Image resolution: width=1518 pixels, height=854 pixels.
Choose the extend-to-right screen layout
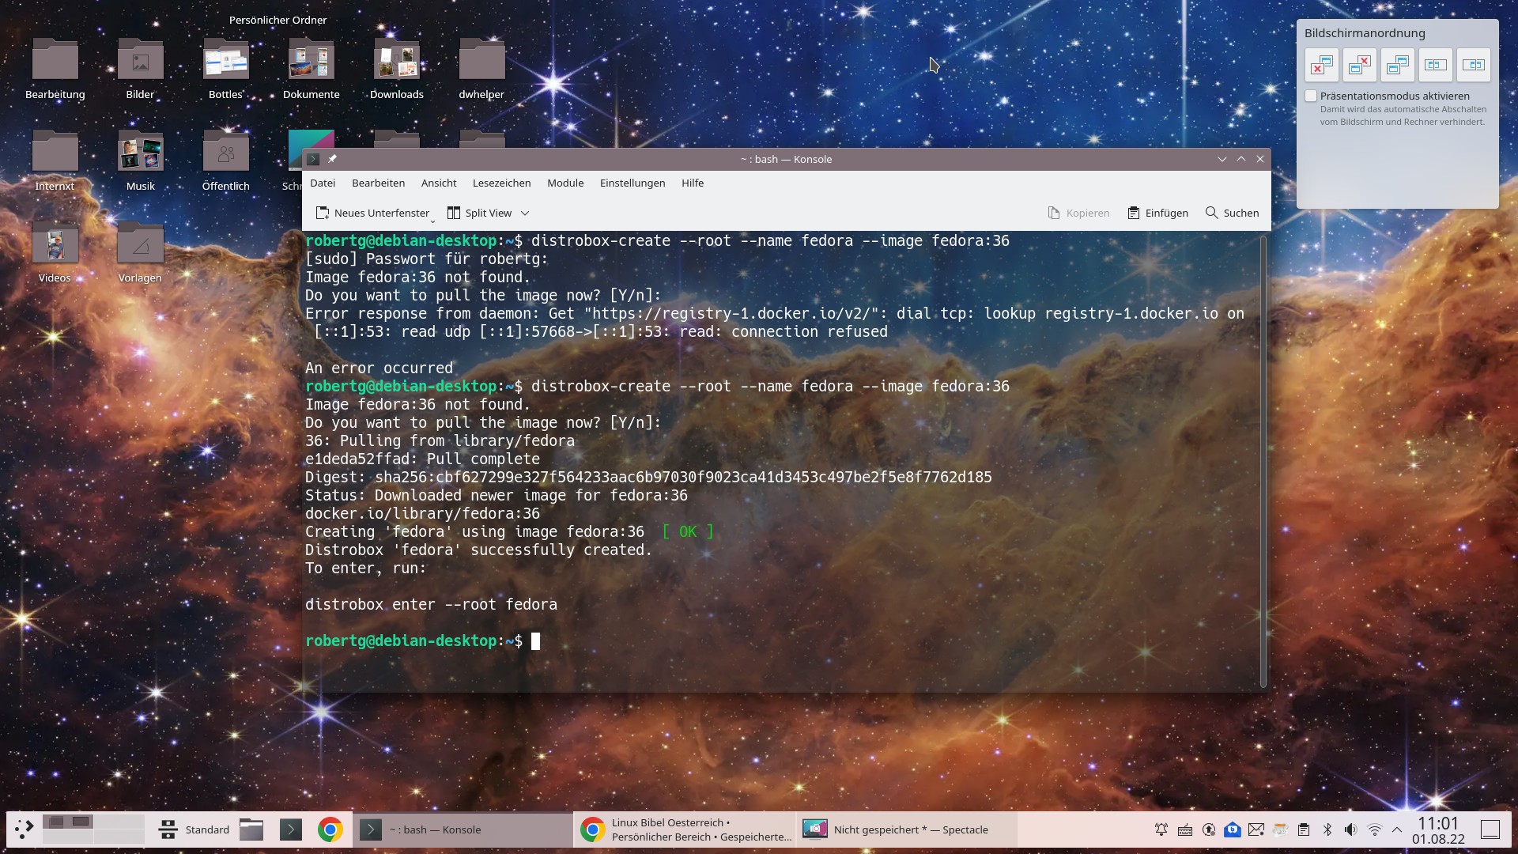(1474, 65)
